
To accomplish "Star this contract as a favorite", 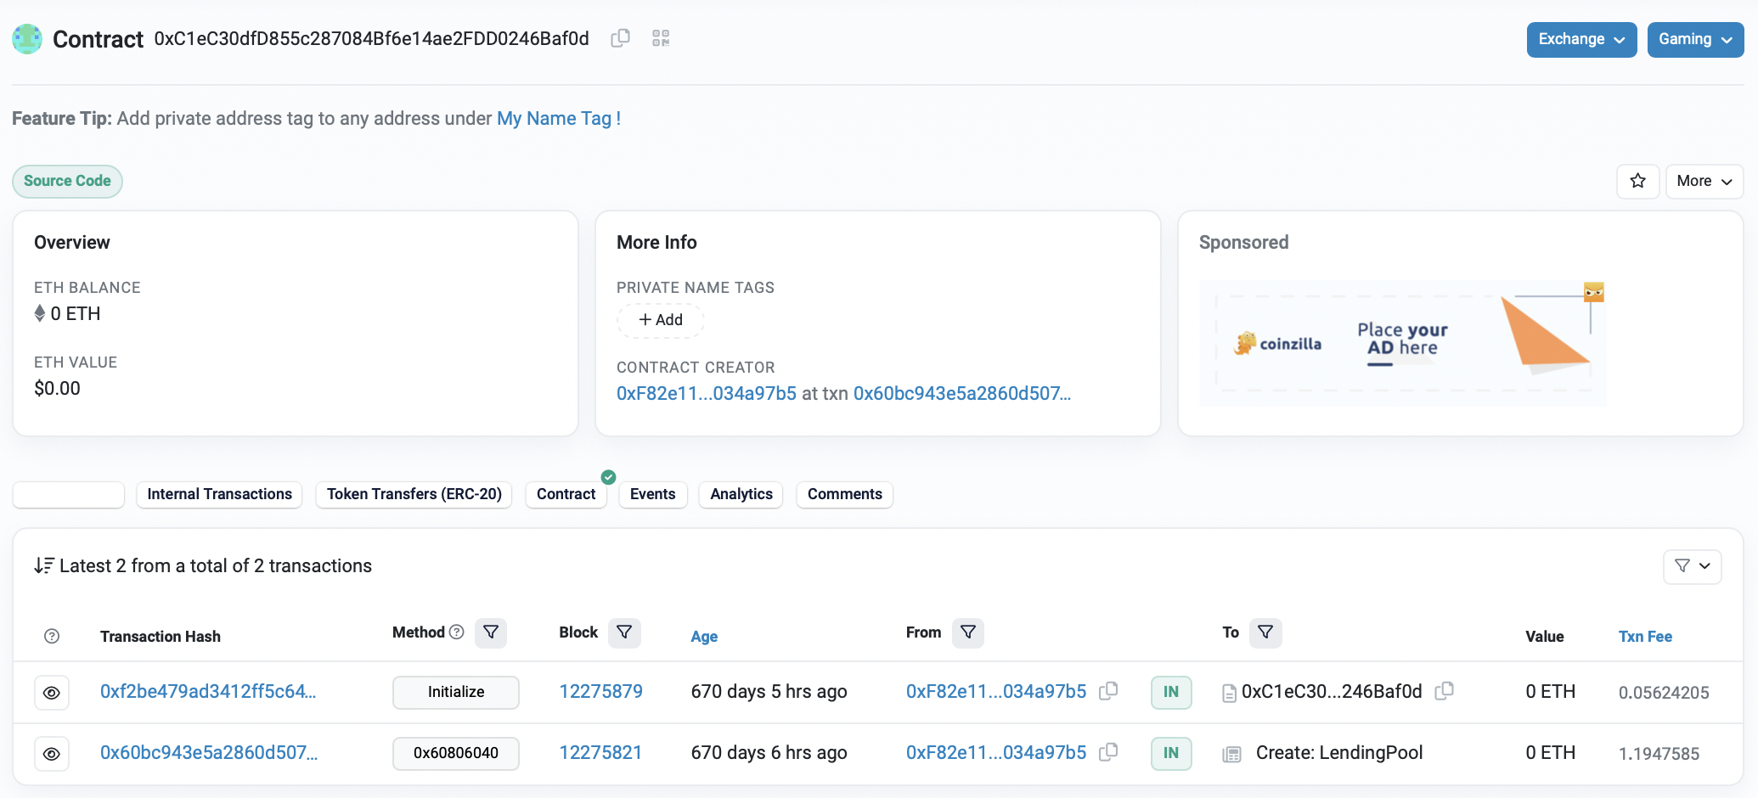I will pos(1637,181).
